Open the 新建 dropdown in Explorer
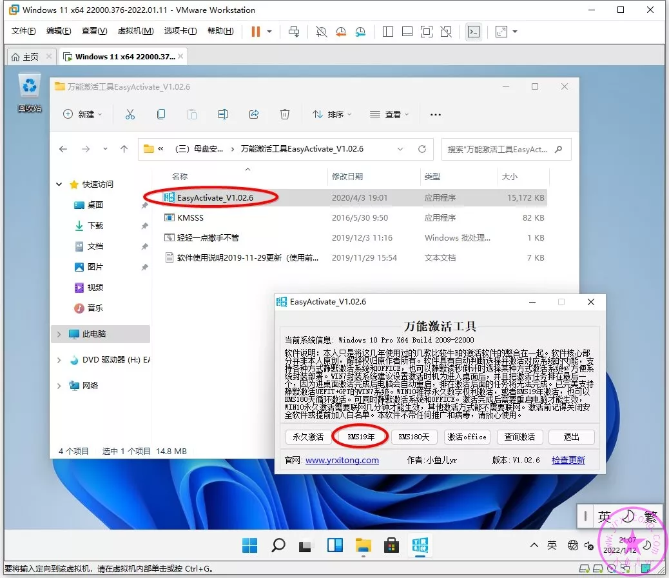 coord(82,114)
